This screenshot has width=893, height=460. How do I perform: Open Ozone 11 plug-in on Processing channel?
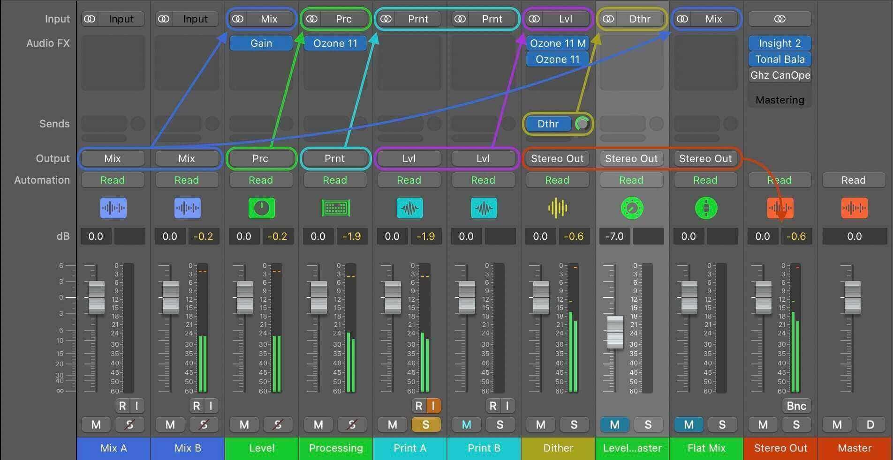[x=335, y=44]
